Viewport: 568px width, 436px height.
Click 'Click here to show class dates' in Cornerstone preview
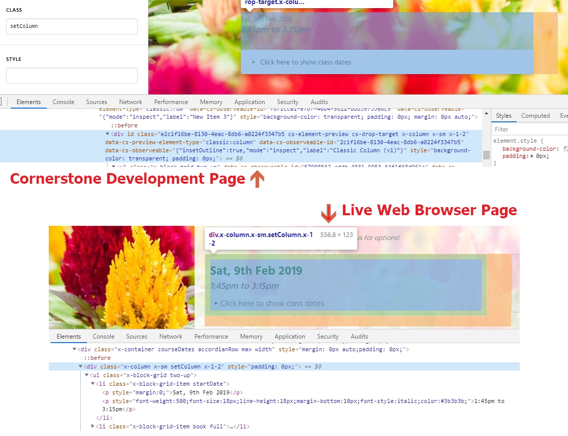point(305,62)
